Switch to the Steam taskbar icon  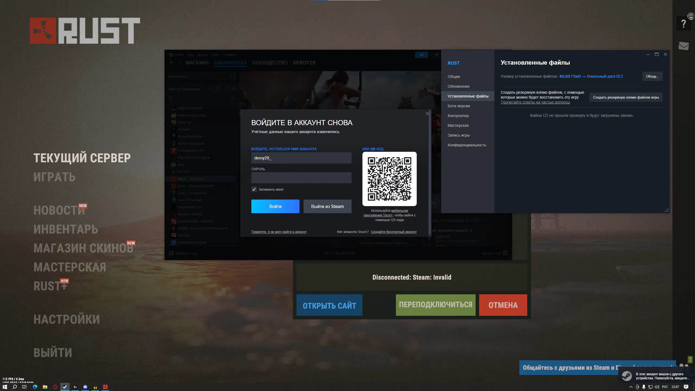(65, 387)
